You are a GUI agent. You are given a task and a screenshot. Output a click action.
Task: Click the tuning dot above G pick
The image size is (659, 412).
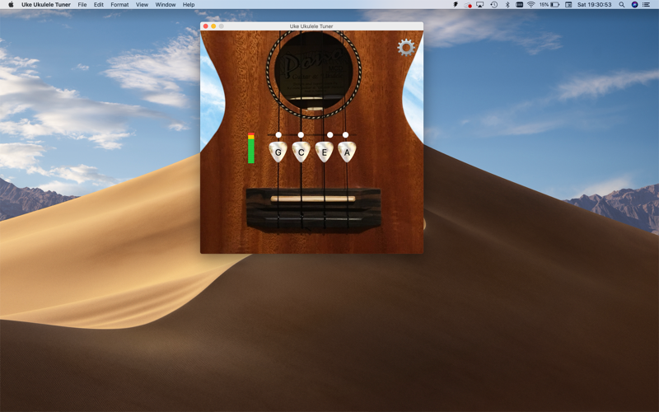tap(278, 135)
